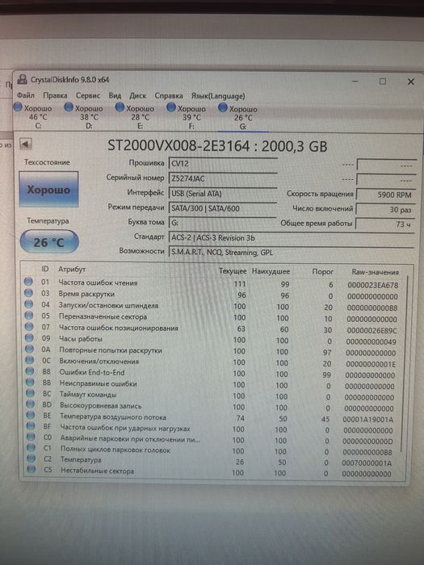This screenshot has width=424, height=565.
Task: Open the Диск menu
Action: [138, 95]
